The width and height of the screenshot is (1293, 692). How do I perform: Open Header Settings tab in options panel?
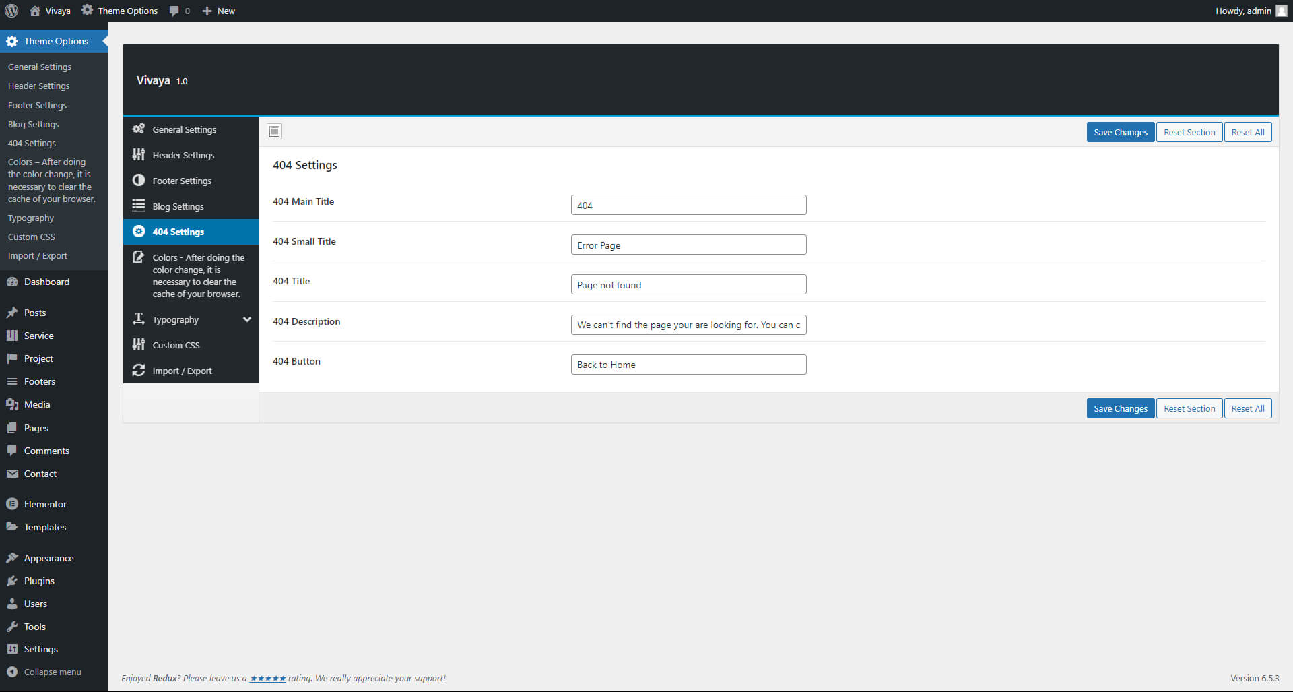click(191, 155)
